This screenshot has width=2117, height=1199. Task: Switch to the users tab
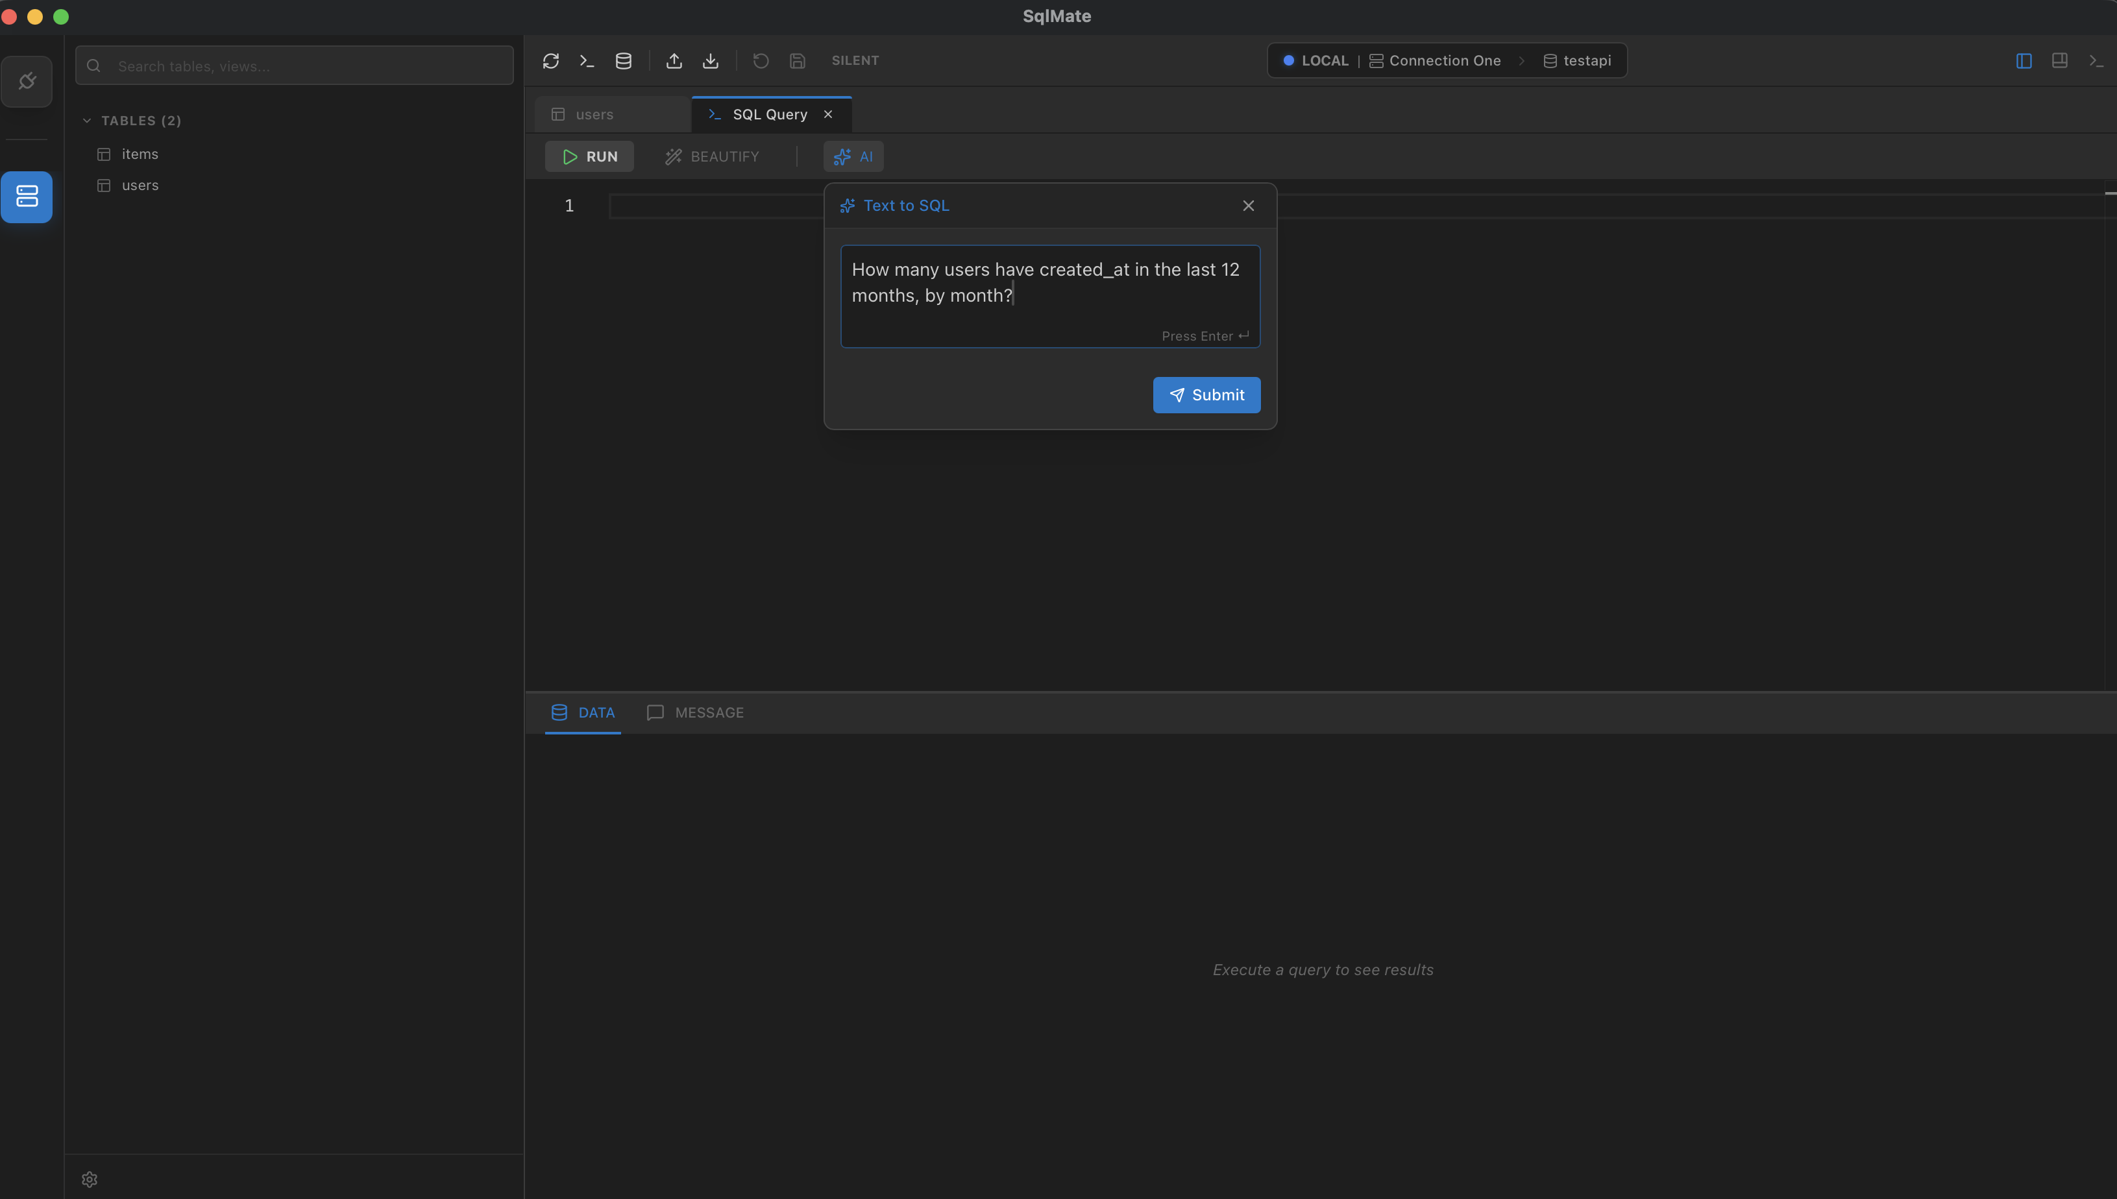pyautogui.click(x=594, y=114)
